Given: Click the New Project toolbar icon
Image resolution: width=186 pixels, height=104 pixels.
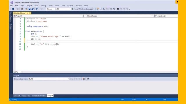Looking at the screenshot, I should [x=22, y=9].
